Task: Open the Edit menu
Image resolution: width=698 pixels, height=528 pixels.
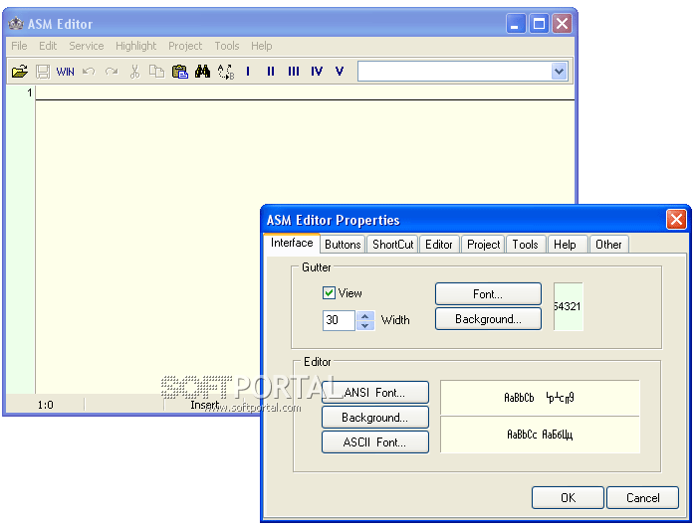Action: click(48, 46)
